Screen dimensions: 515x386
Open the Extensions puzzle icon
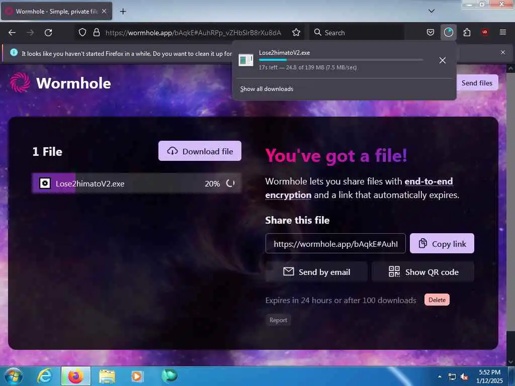[467, 33]
